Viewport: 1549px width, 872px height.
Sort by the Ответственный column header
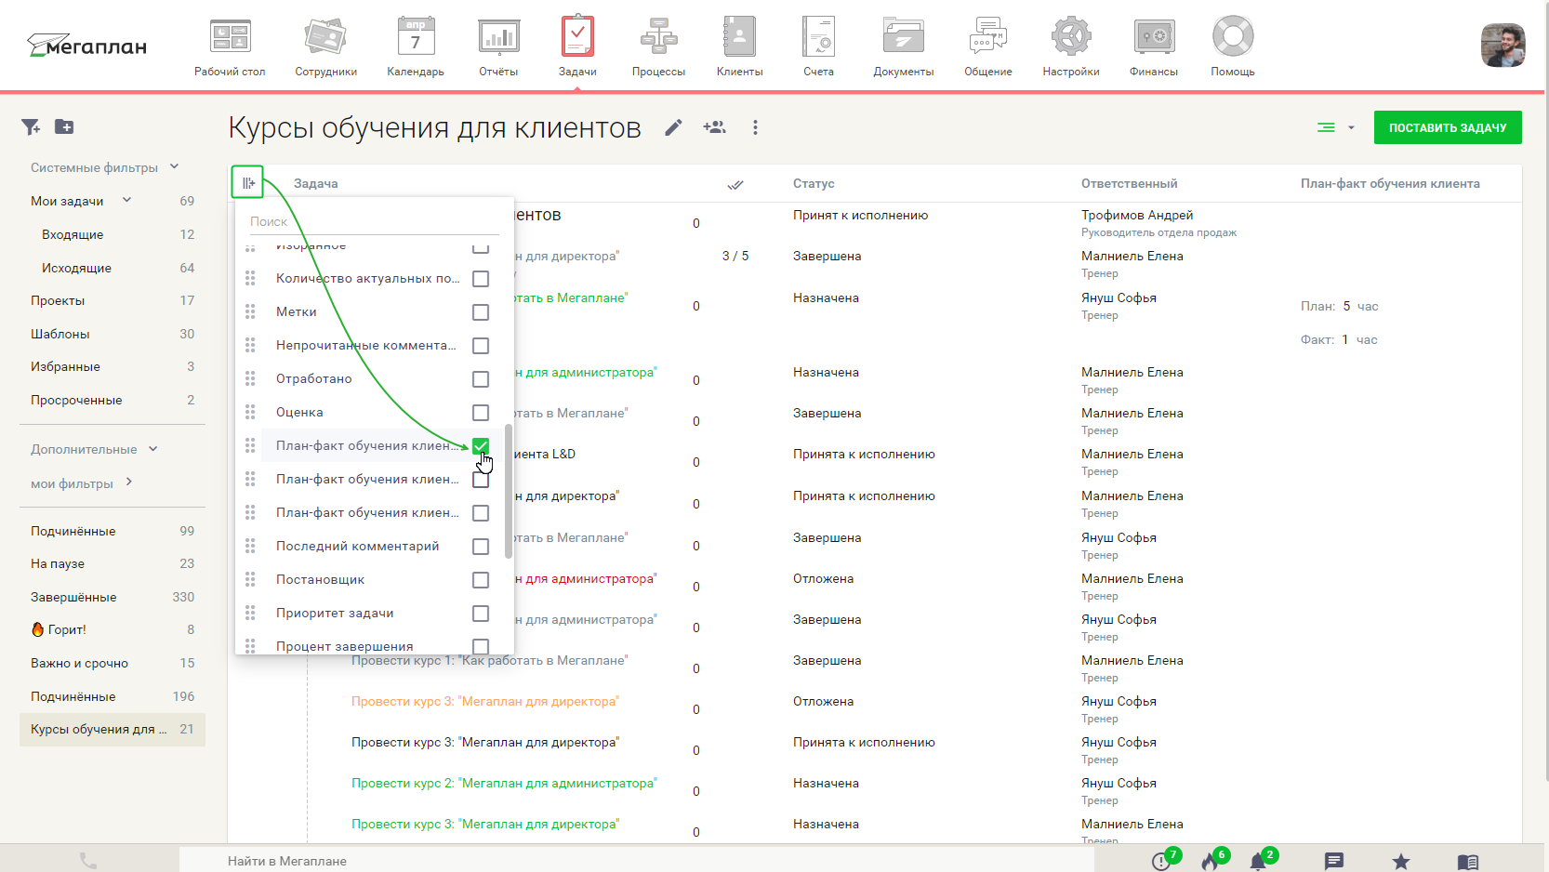click(x=1129, y=183)
